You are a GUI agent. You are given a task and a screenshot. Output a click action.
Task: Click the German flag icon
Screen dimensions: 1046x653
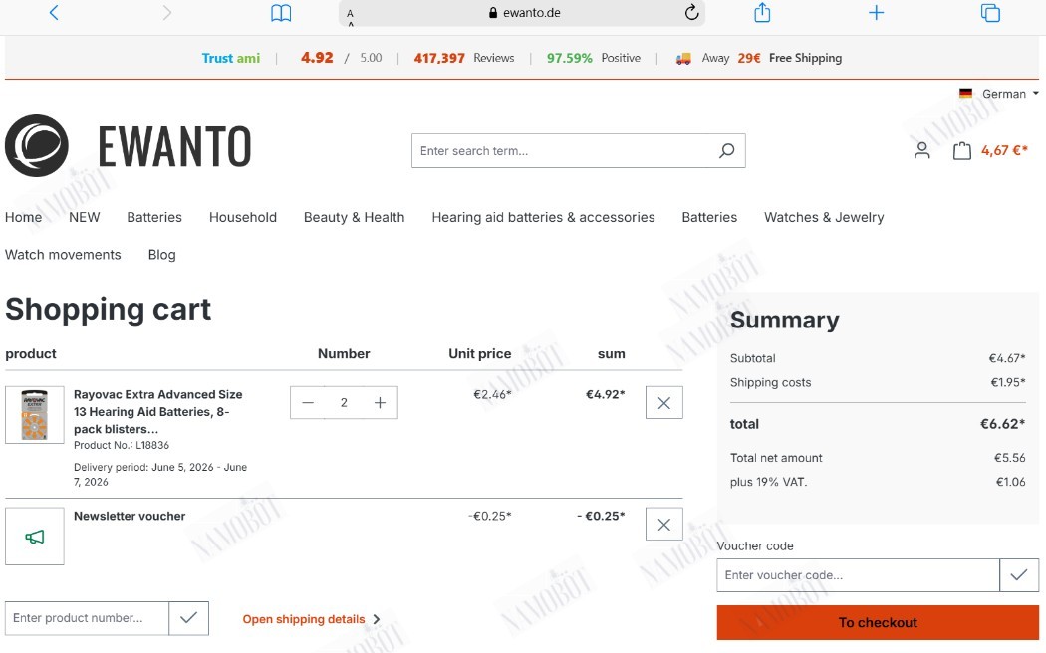[x=965, y=94]
